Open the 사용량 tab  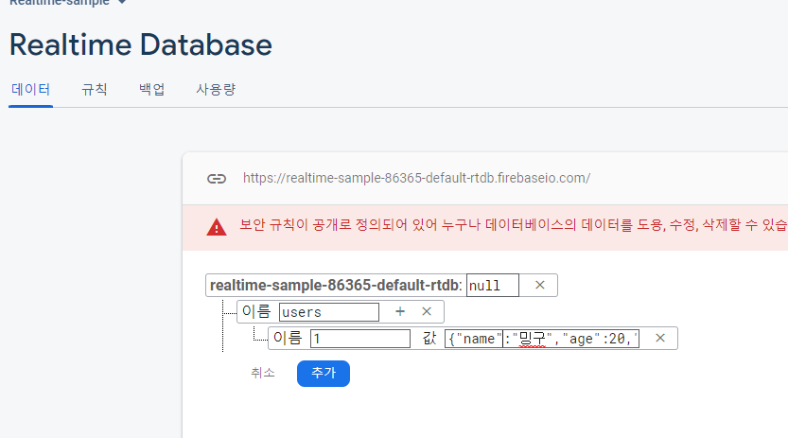pyautogui.click(x=216, y=90)
